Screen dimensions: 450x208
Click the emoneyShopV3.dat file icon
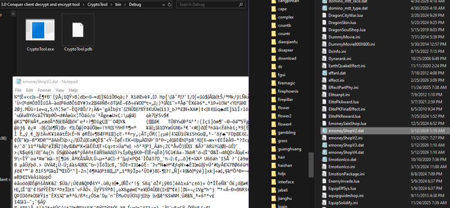[x=324, y=145]
